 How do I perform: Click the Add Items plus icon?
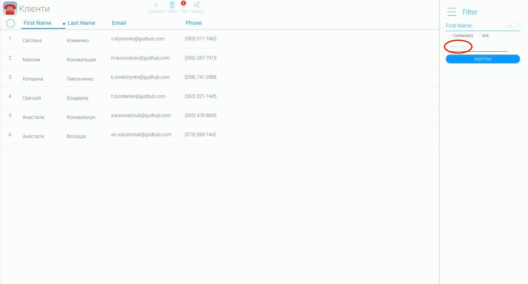coord(156,5)
